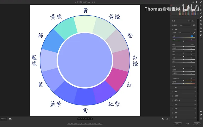Open workflow options link Adobe RGB (1998)
This screenshot has height=127, width=203.
coord(85,124)
